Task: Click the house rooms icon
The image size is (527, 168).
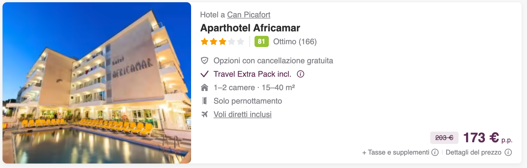Action: point(205,88)
